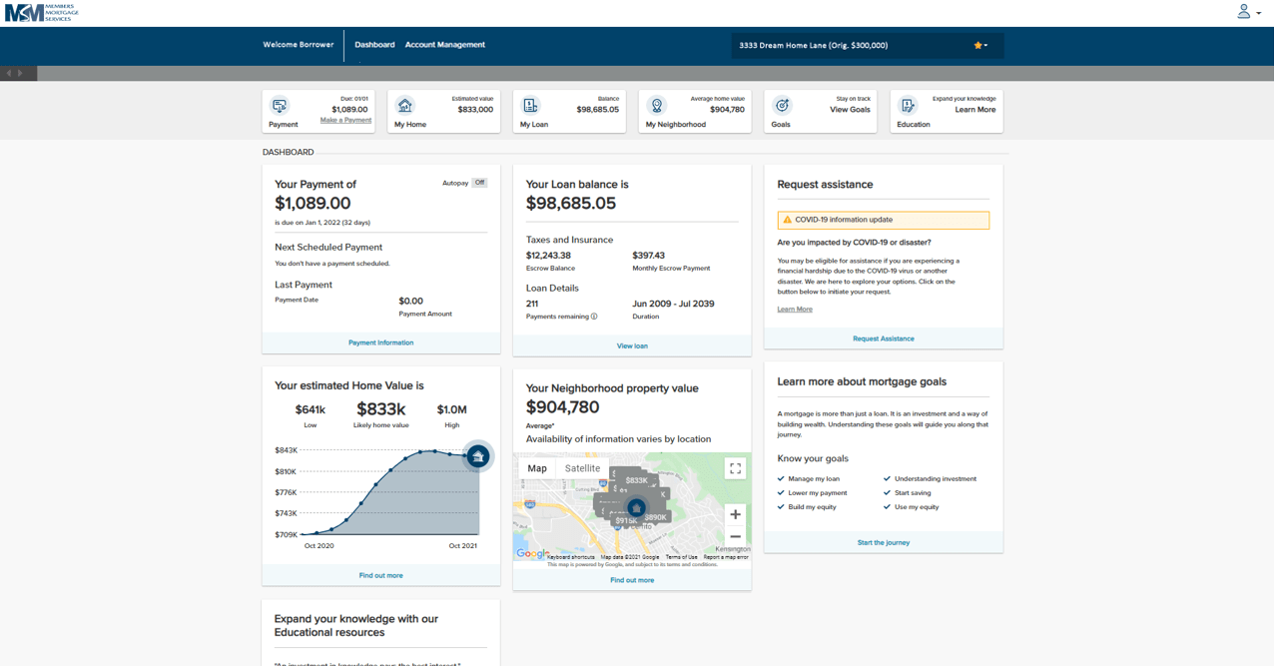Click View Goals in the Goals card

[850, 110]
